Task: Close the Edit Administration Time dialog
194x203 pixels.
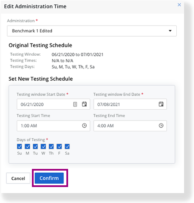Action: (179, 5)
